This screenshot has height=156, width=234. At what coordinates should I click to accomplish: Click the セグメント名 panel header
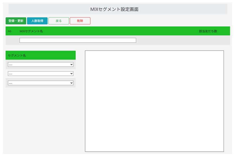click(41, 55)
